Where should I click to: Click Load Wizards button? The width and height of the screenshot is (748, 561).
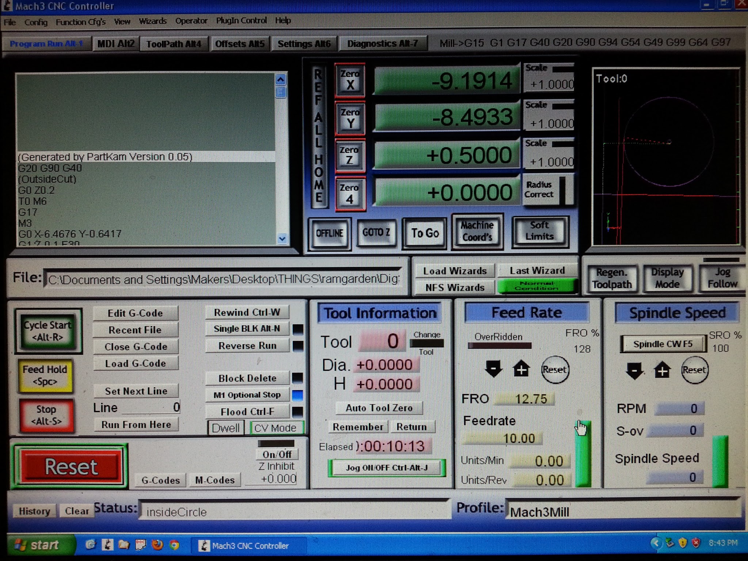tap(455, 271)
